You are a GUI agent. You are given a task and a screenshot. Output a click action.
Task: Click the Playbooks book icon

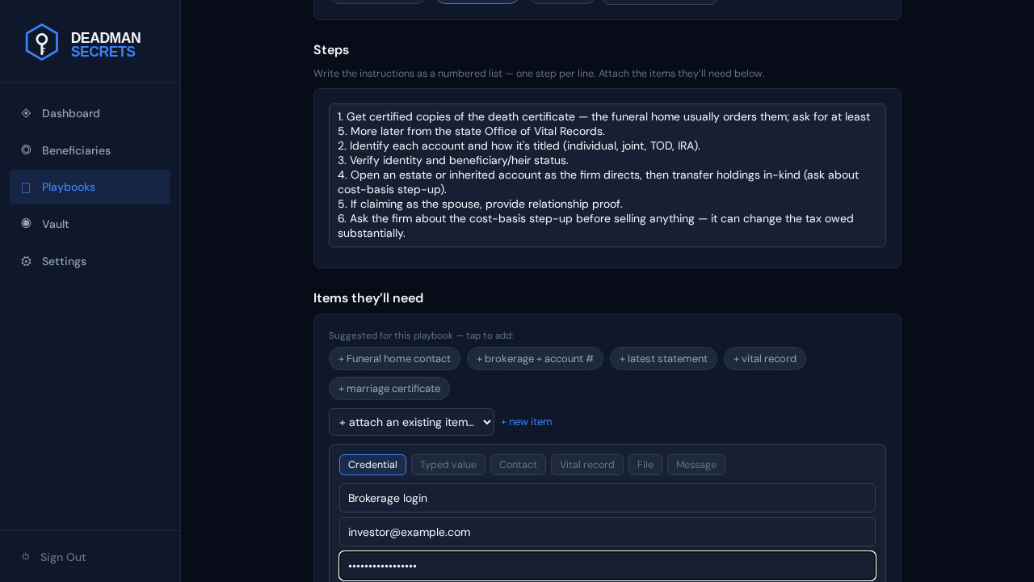pyautogui.click(x=26, y=188)
